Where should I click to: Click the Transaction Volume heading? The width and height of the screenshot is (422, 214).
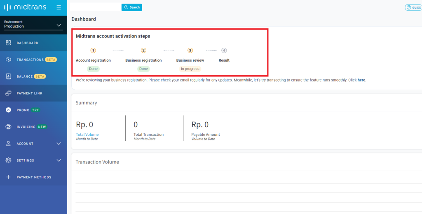(97, 162)
